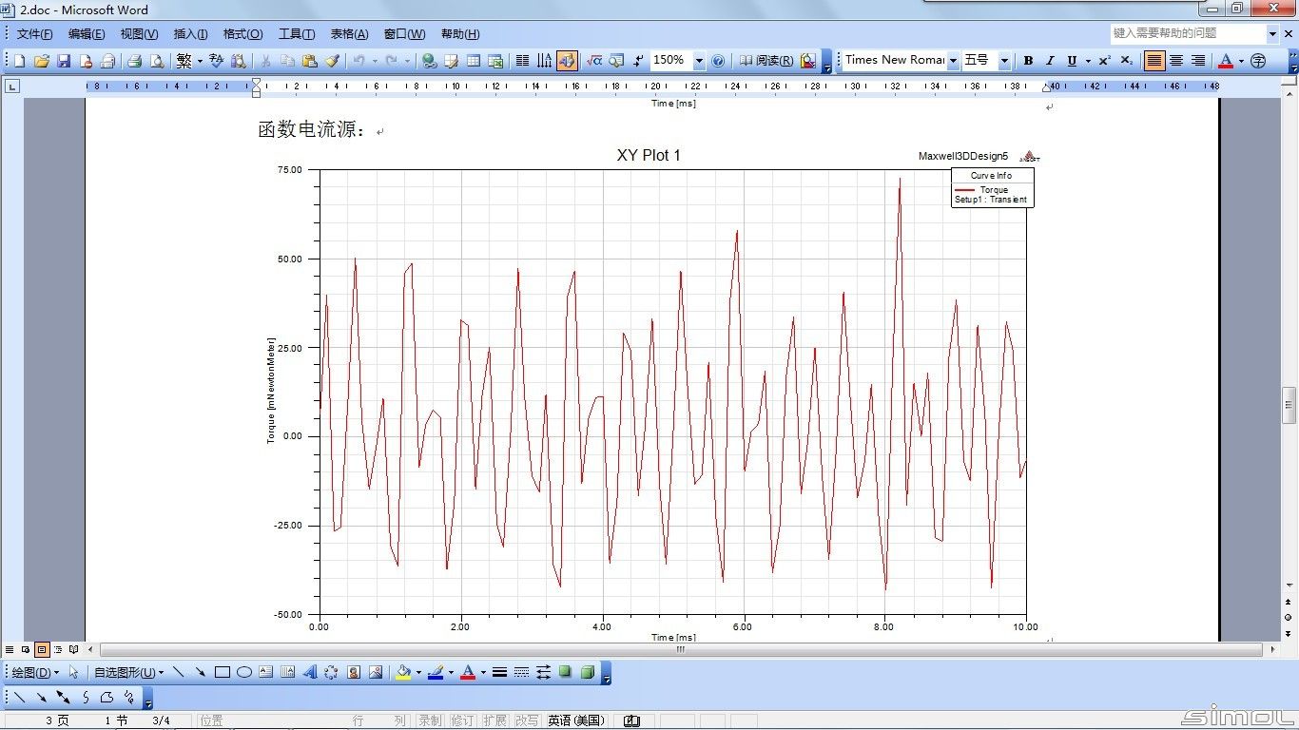
Task: Open the Arrow Style icon
Action: point(543,672)
